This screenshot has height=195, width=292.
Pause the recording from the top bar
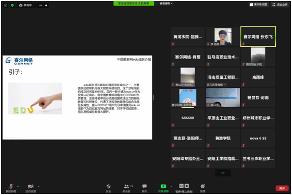40,5
